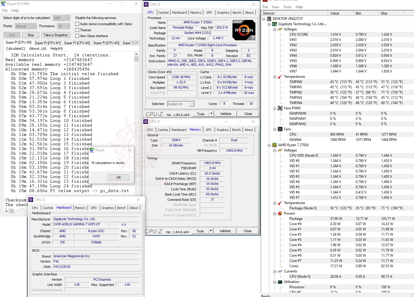Open SPD tab in Memory CPU-Z window

(209, 130)
